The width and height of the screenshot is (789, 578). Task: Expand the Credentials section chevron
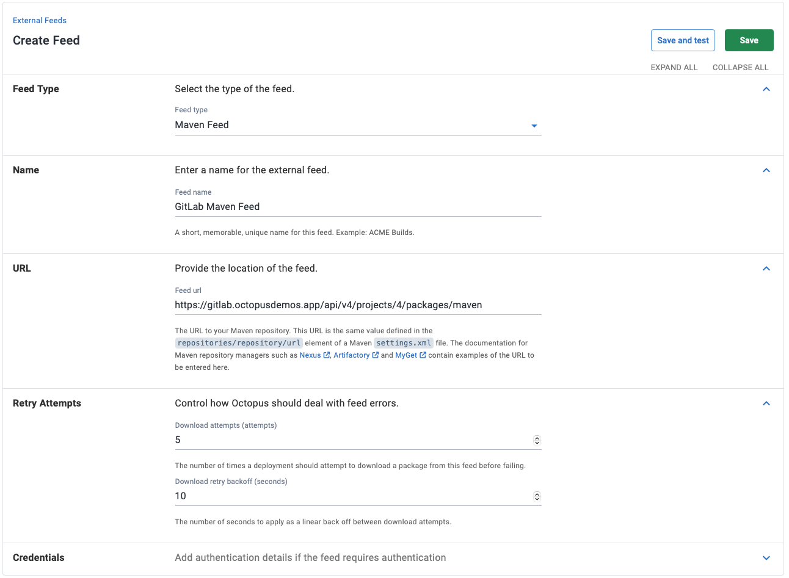pyautogui.click(x=766, y=558)
